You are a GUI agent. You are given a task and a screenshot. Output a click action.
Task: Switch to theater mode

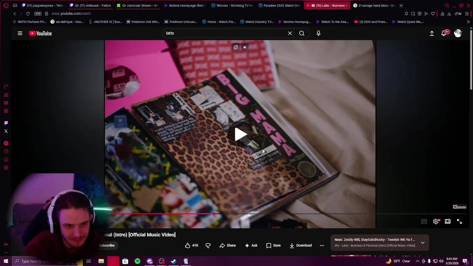pyautogui.click(x=448, y=222)
